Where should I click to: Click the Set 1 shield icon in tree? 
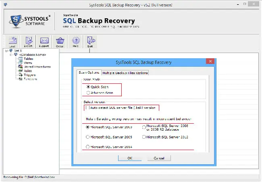(x=11, y=51)
